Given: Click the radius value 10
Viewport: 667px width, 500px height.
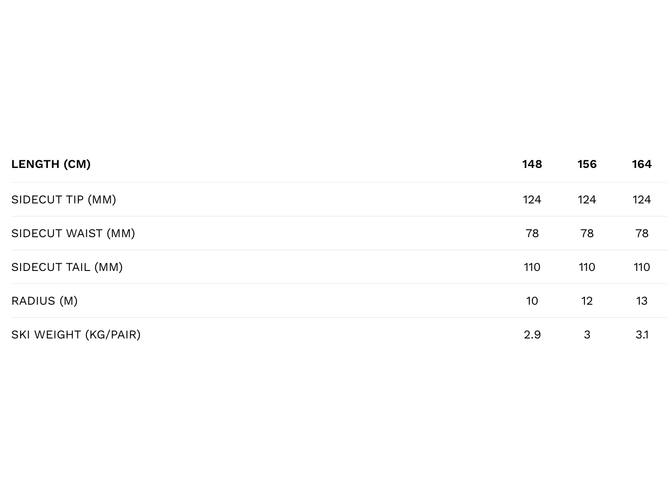Looking at the screenshot, I should click(532, 301).
